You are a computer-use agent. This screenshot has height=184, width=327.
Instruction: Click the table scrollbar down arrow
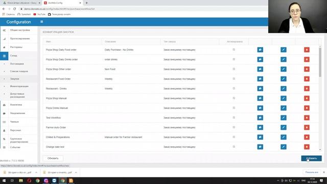click(x=320, y=150)
